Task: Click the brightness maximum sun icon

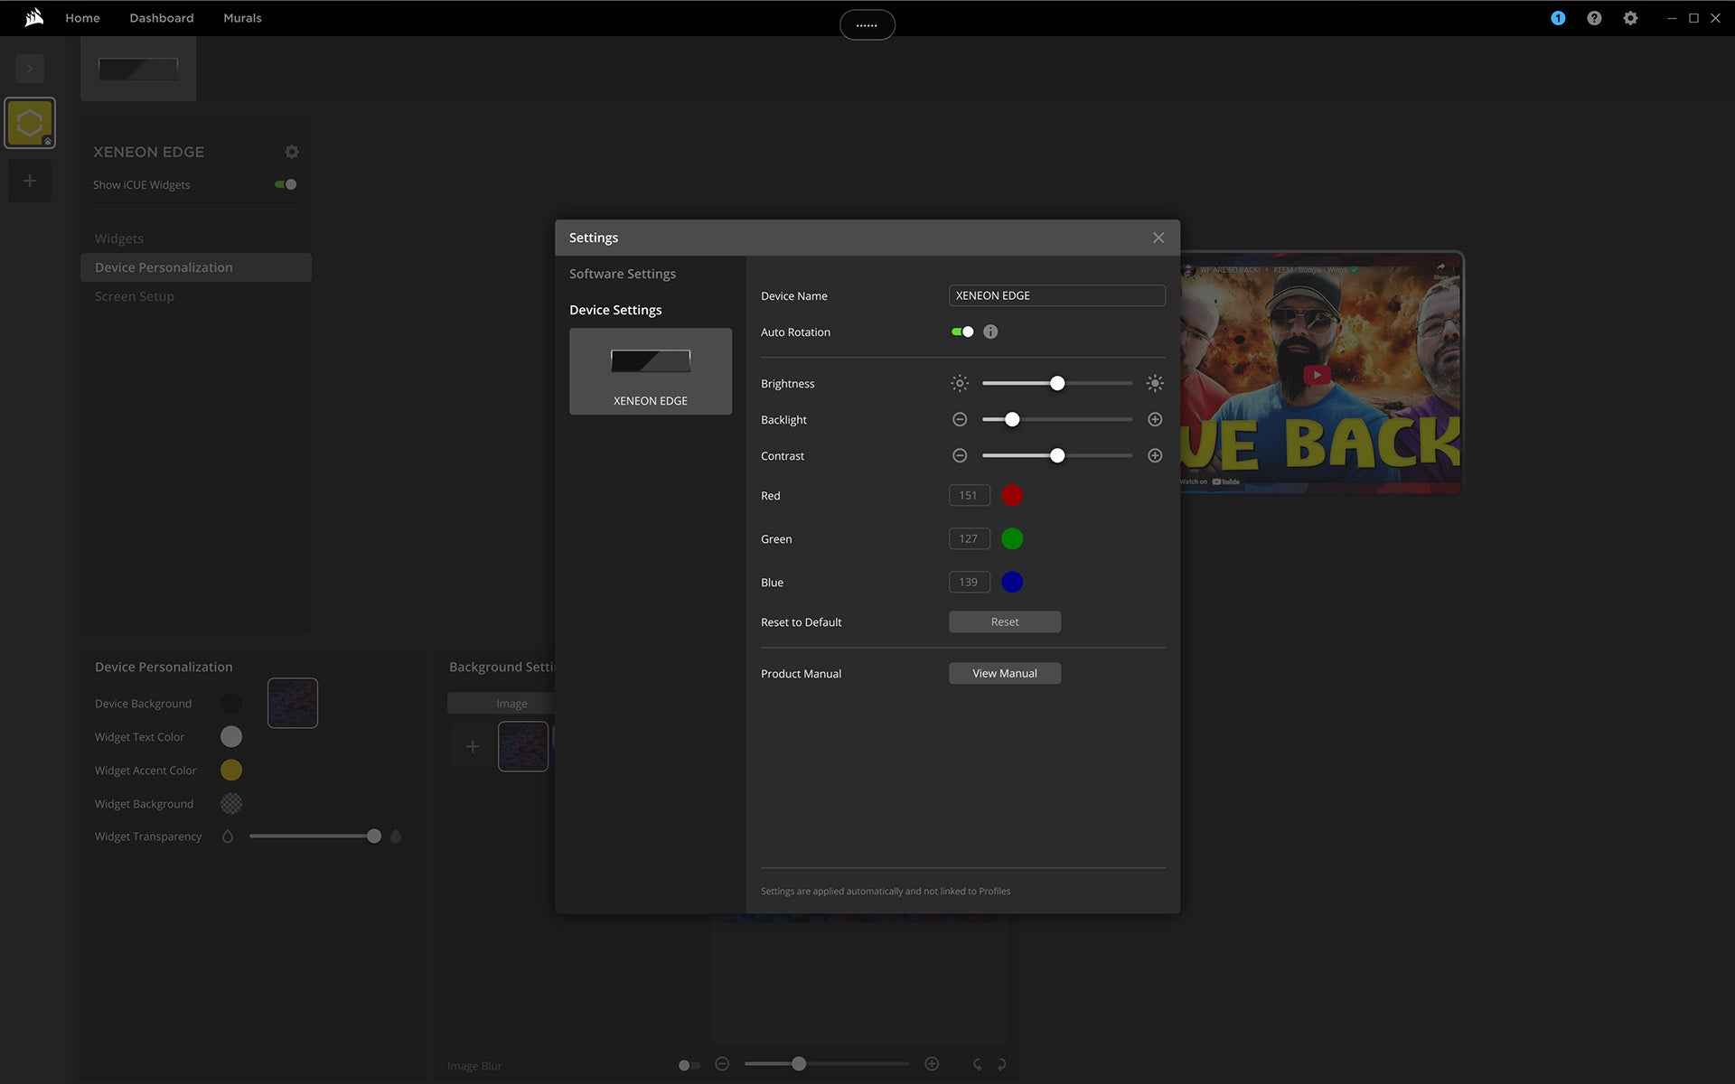Action: click(1155, 383)
